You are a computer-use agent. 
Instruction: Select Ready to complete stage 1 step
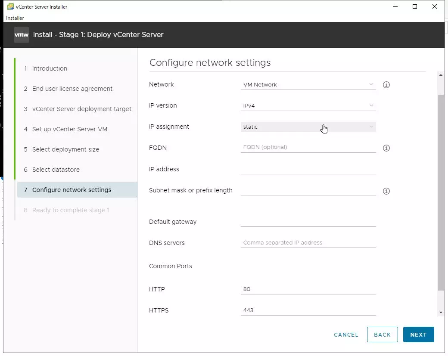(x=70, y=211)
